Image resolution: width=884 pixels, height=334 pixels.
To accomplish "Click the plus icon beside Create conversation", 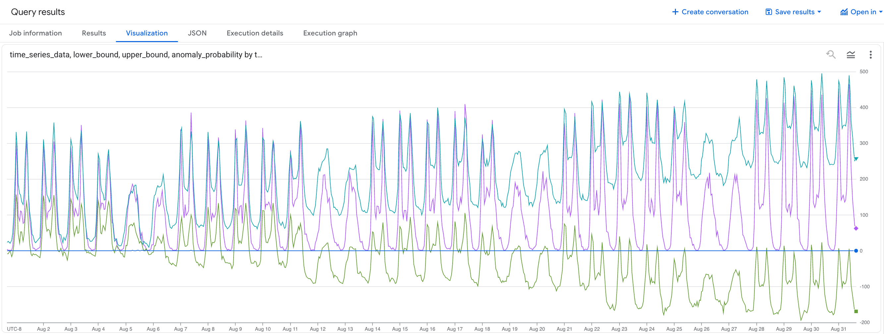I will coord(675,11).
